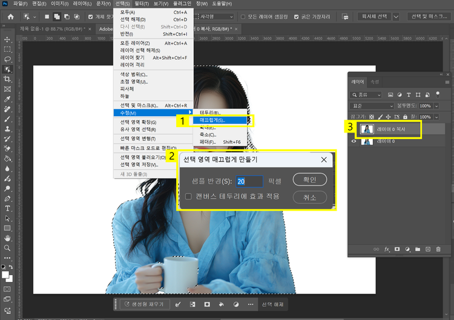454x320 pixels.
Task: Toggle lock position icon
Action: click(388, 117)
